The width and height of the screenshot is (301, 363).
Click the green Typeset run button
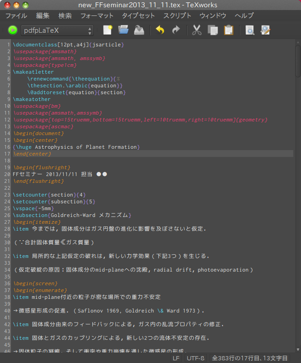pos(13,30)
